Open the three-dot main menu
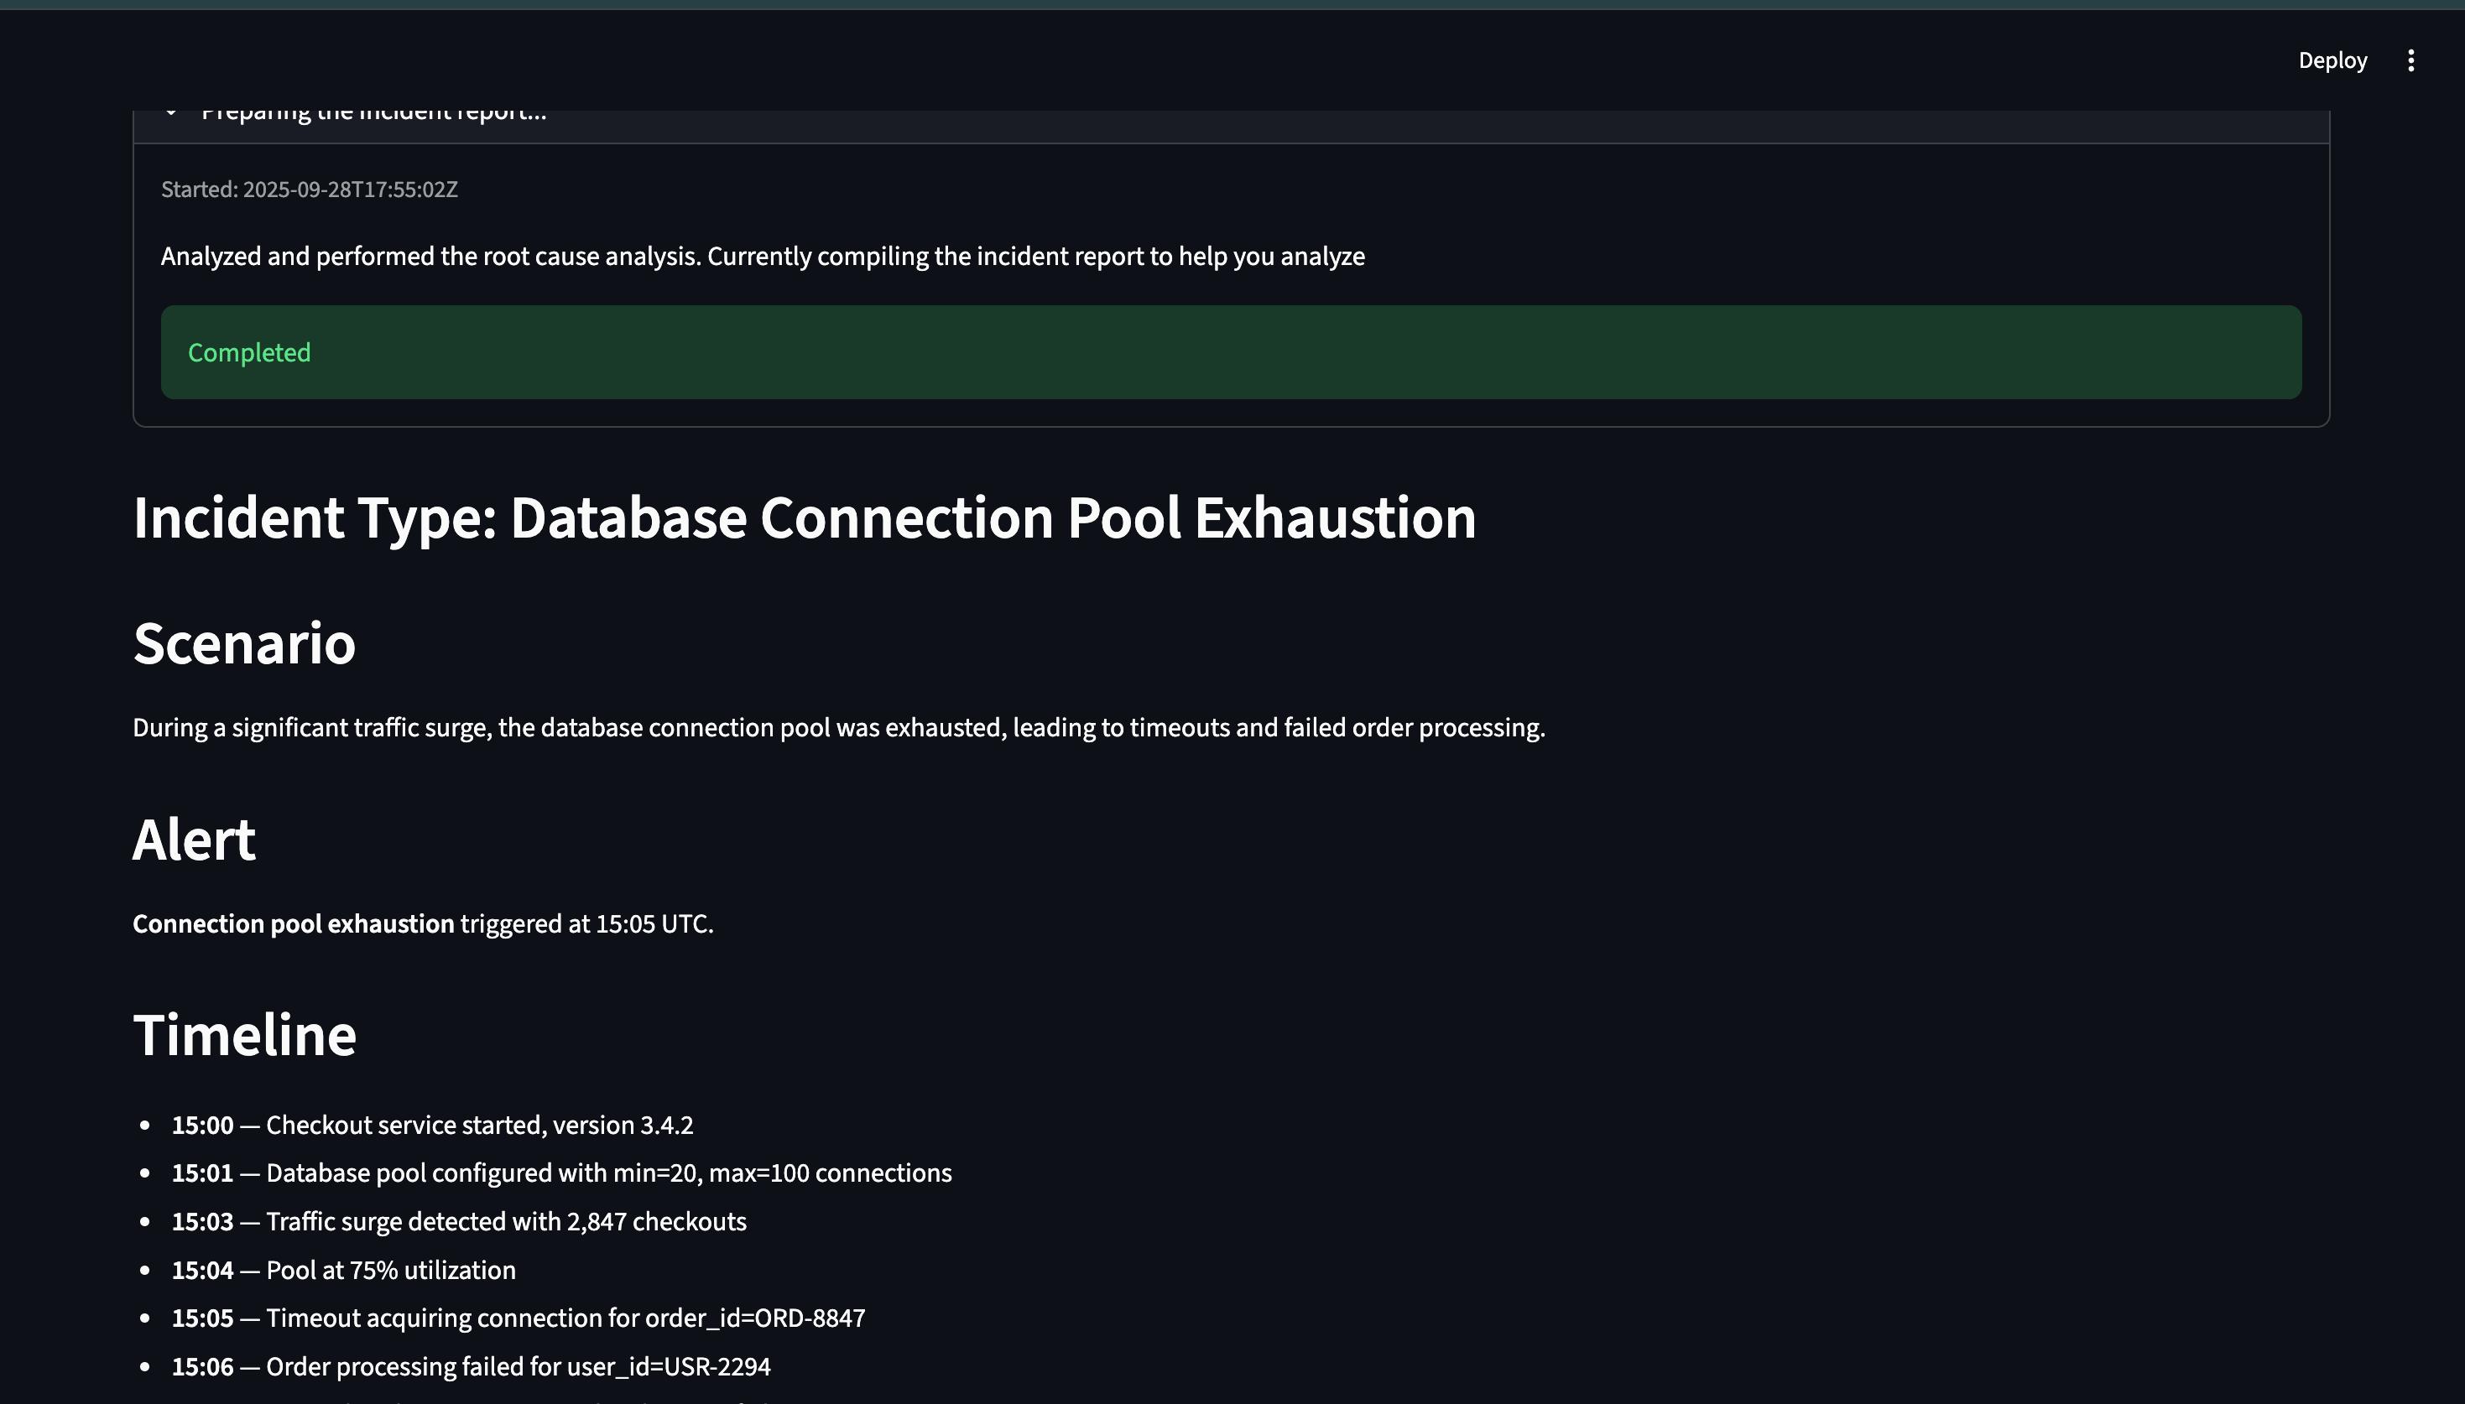2465x1404 pixels. point(2410,60)
